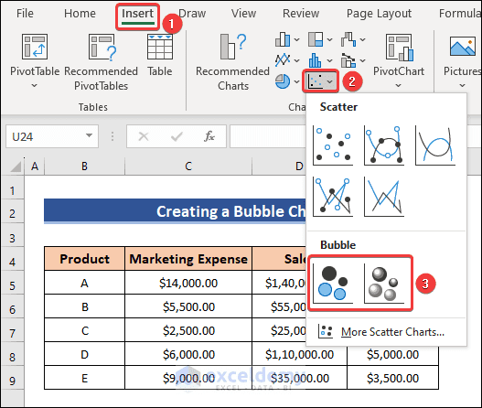Select column A header
482x408 pixels.
tap(35, 166)
